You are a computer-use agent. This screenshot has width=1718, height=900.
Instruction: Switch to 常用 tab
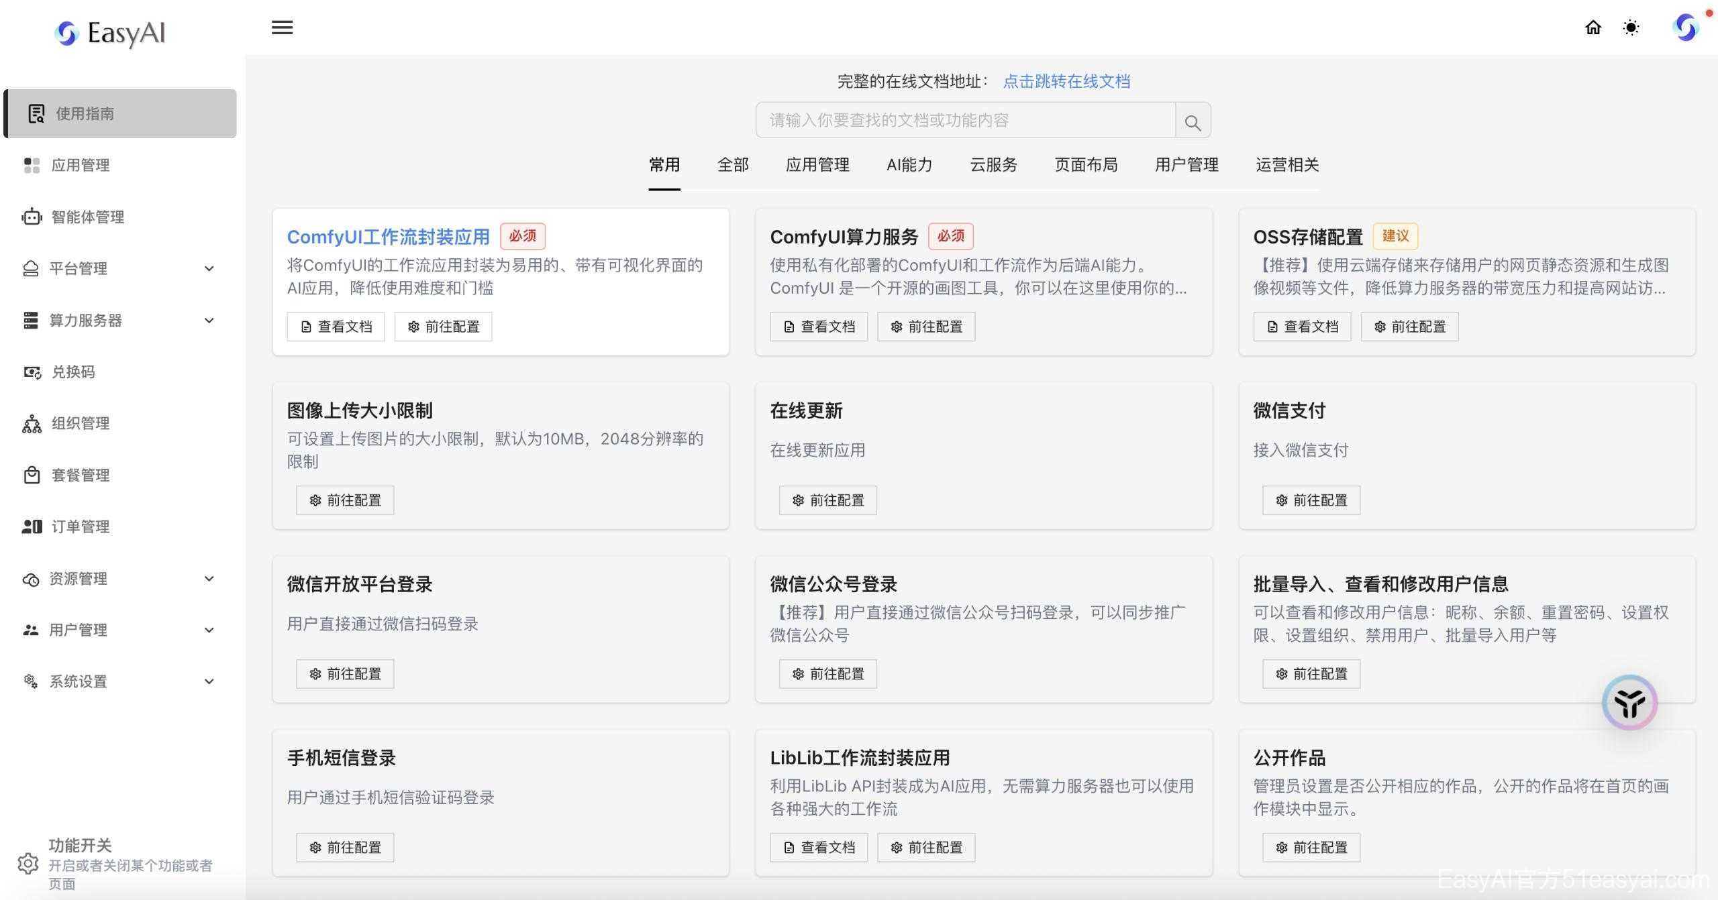pyautogui.click(x=664, y=165)
